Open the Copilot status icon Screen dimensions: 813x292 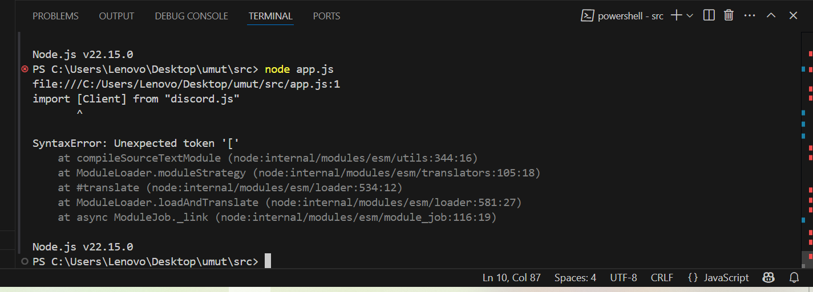coord(768,278)
